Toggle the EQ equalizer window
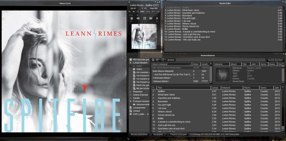The width and height of the screenshot is (286, 141). [x=138, y=12]
